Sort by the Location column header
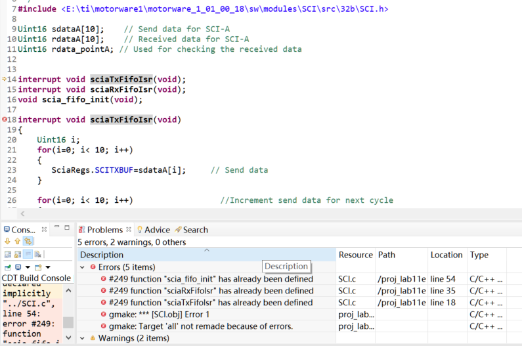Screen dimensions: 522x346 tap(447, 255)
